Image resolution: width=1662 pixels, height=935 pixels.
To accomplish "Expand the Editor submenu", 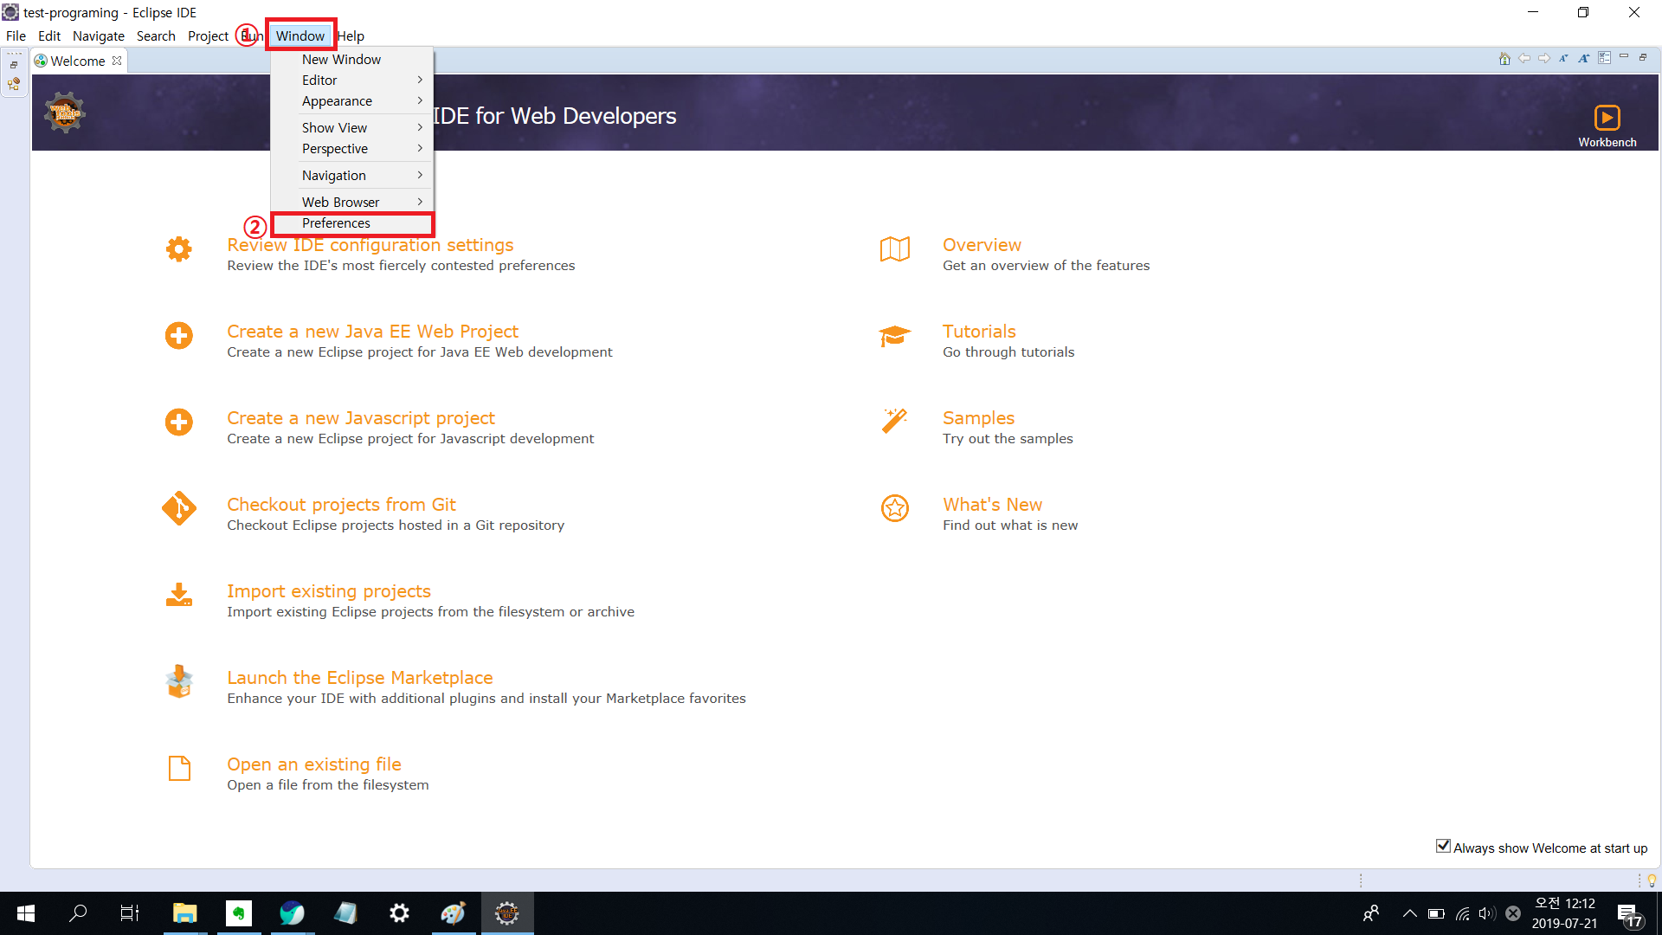I will click(351, 81).
